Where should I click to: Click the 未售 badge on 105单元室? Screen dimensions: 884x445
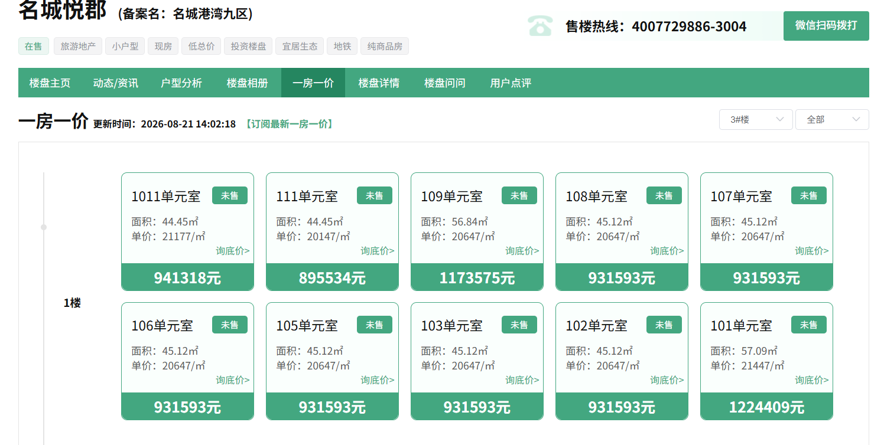click(x=375, y=325)
